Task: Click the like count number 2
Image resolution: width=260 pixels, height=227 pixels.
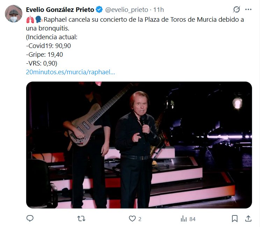Action: (x=140, y=219)
